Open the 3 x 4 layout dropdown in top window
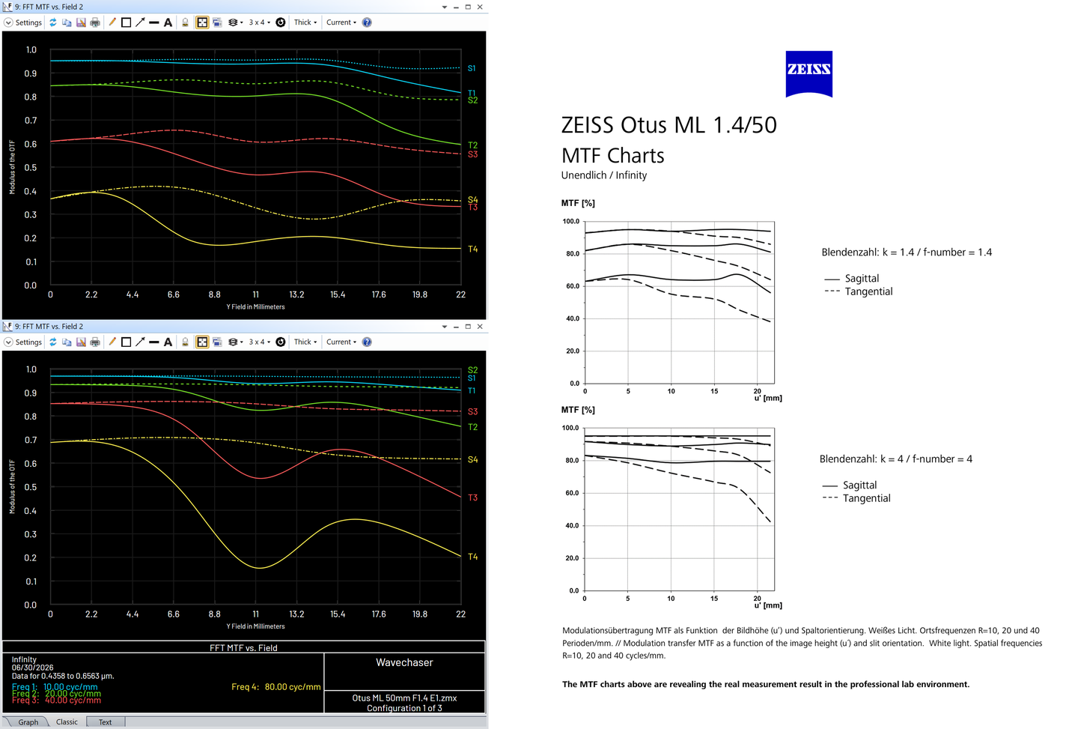Image resolution: width=1078 pixels, height=729 pixels. pos(260,22)
